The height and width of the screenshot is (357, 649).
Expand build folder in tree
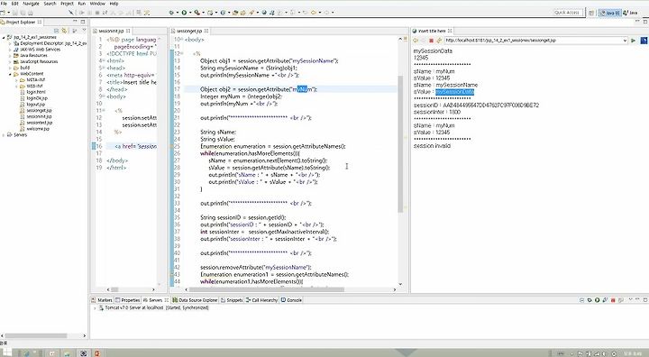pos(10,68)
